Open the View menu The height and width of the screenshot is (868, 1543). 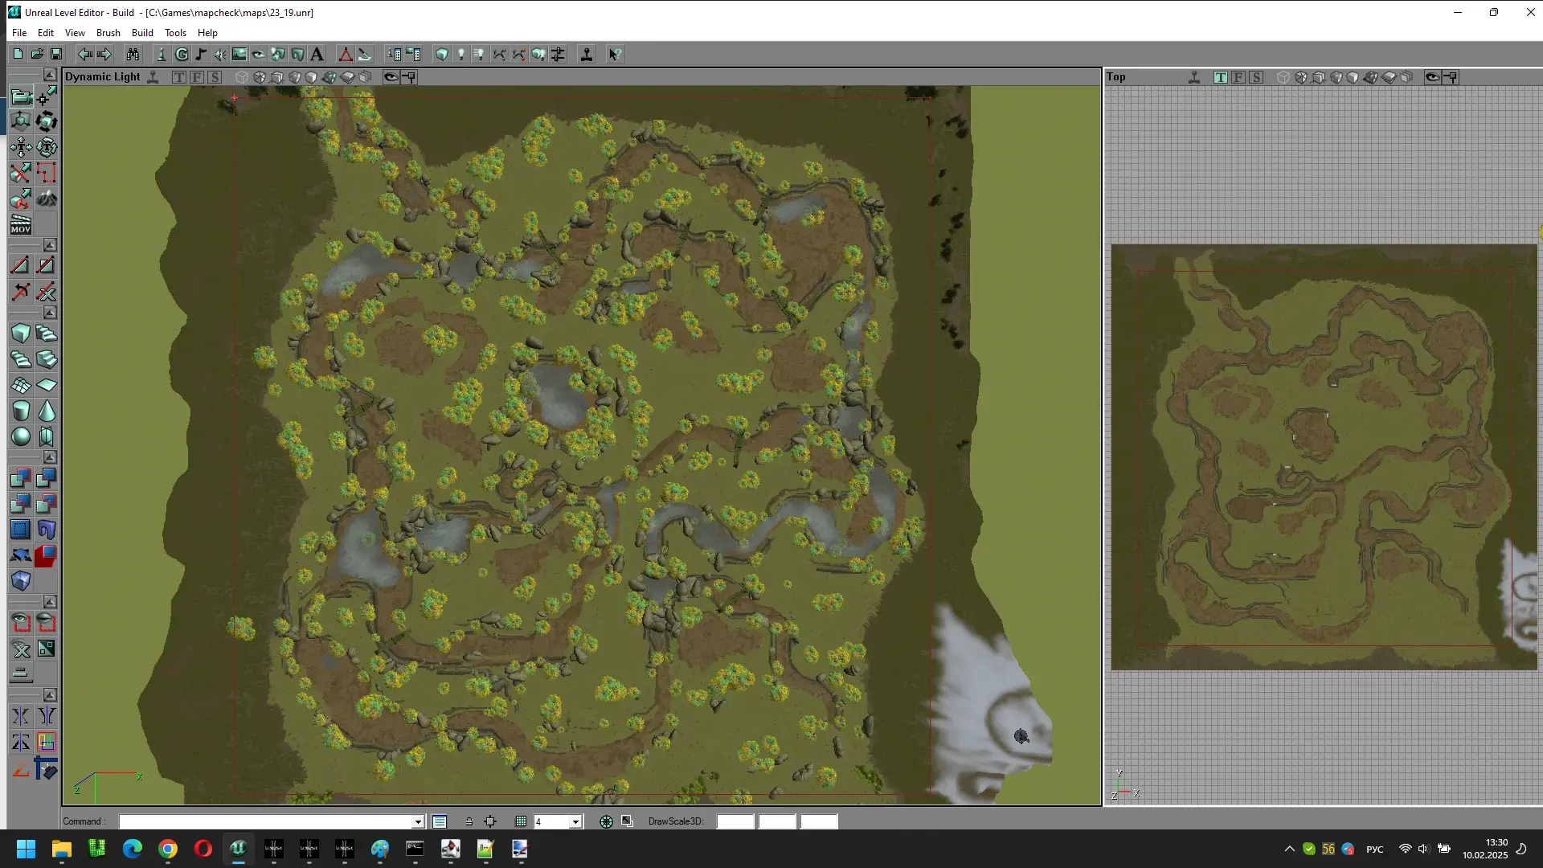[x=75, y=33]
